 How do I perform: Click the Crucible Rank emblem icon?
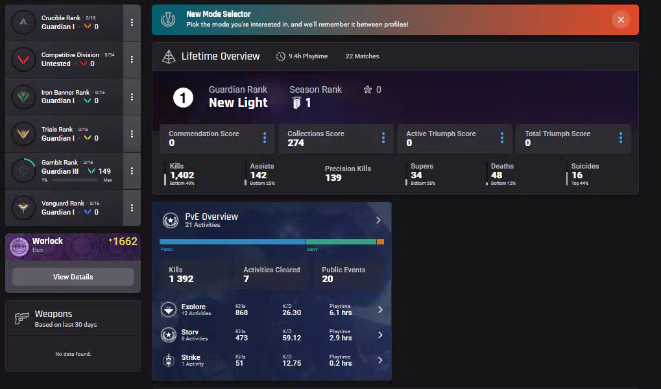[23, 22]
